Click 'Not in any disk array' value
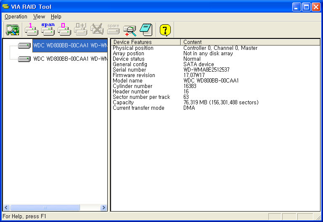 (208, 53)
